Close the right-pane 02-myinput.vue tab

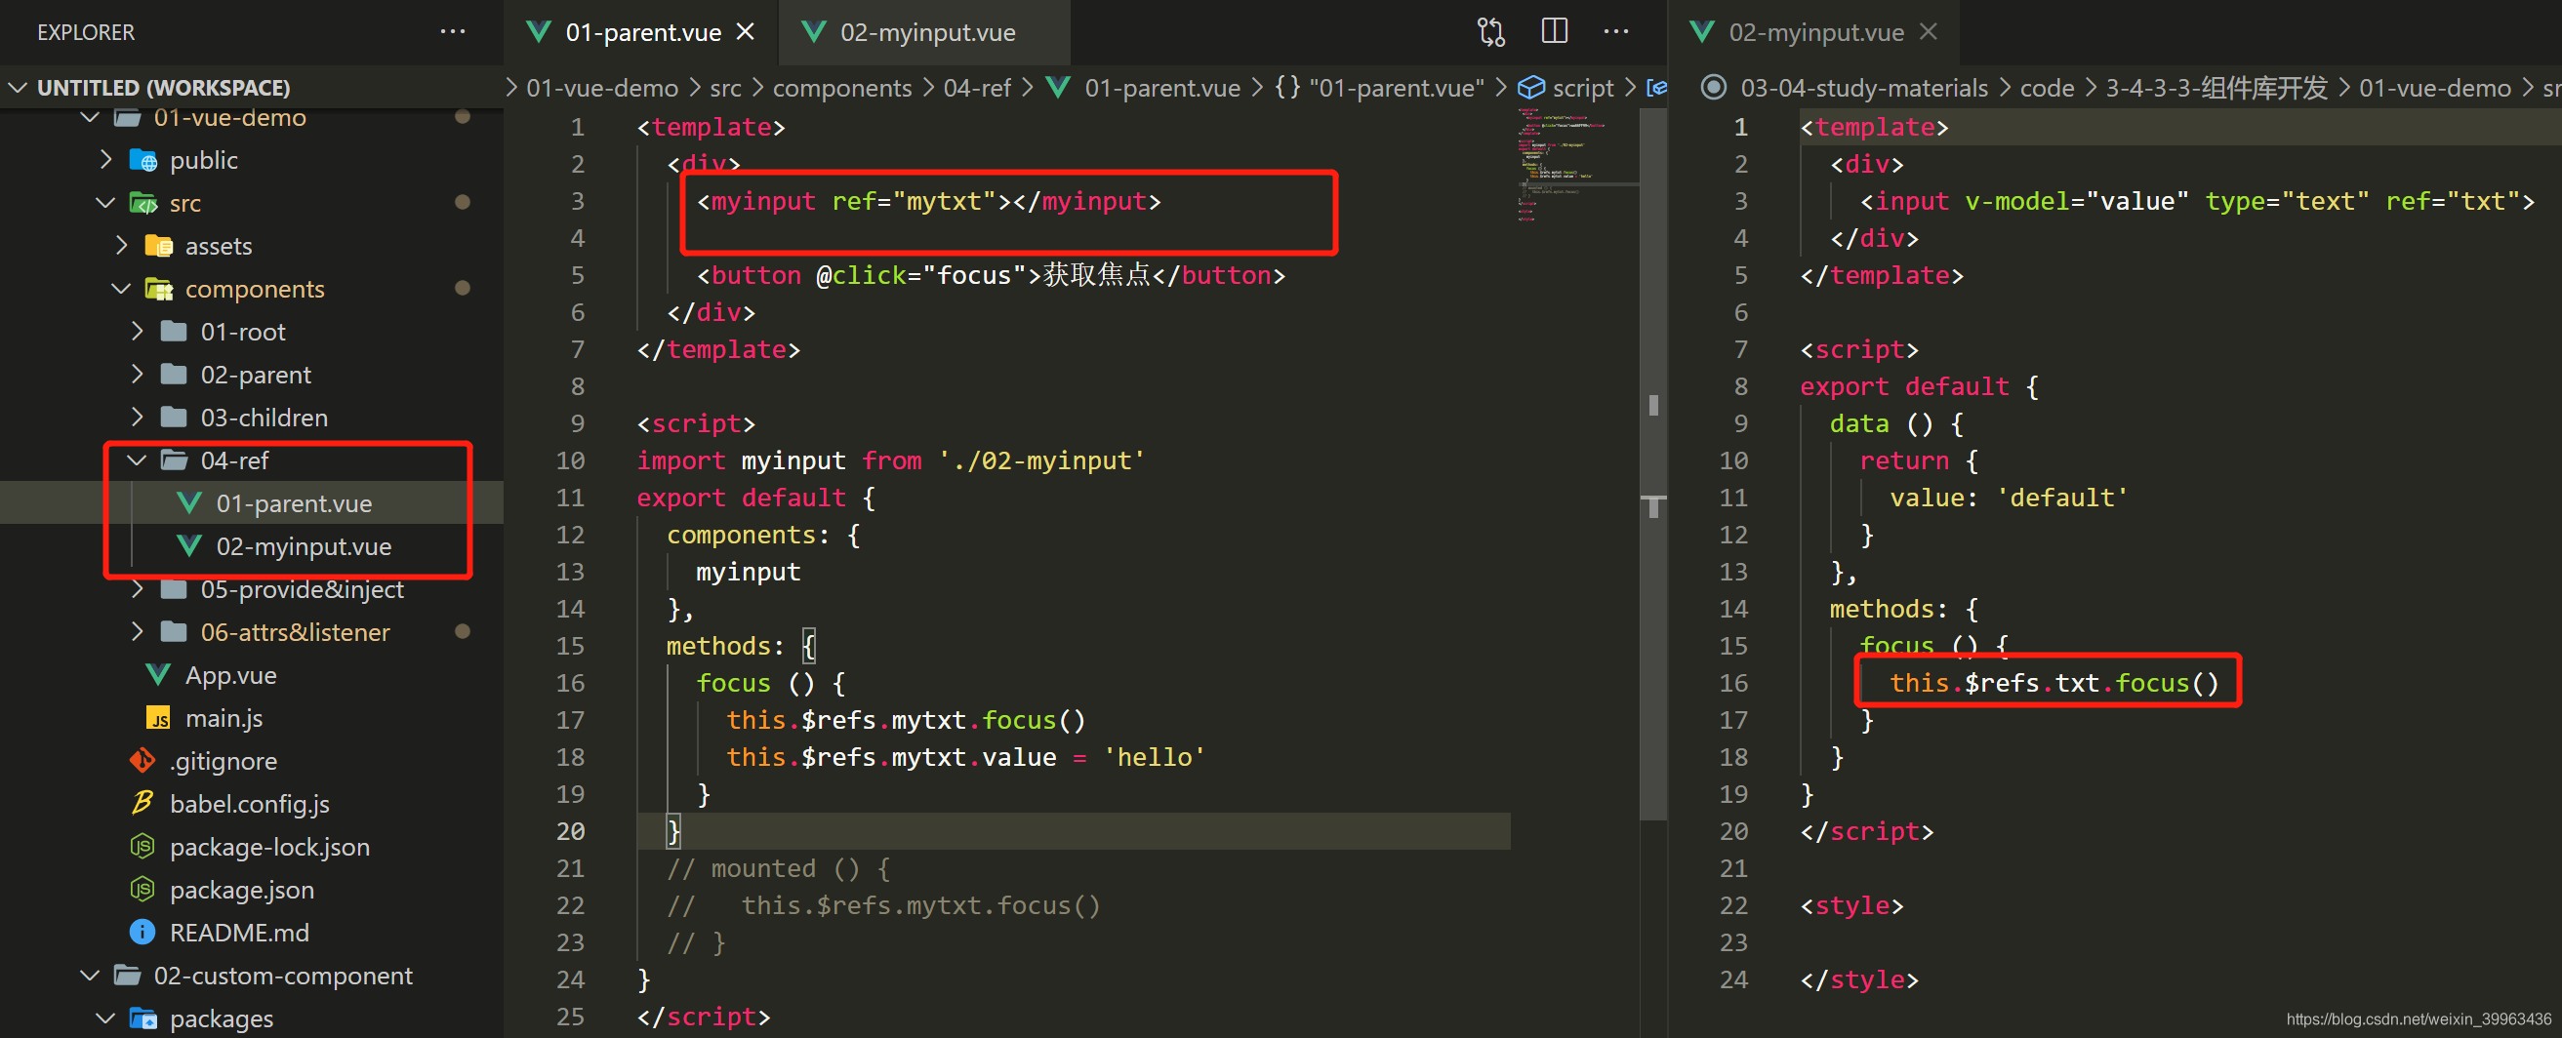[x=1928, y=32]
